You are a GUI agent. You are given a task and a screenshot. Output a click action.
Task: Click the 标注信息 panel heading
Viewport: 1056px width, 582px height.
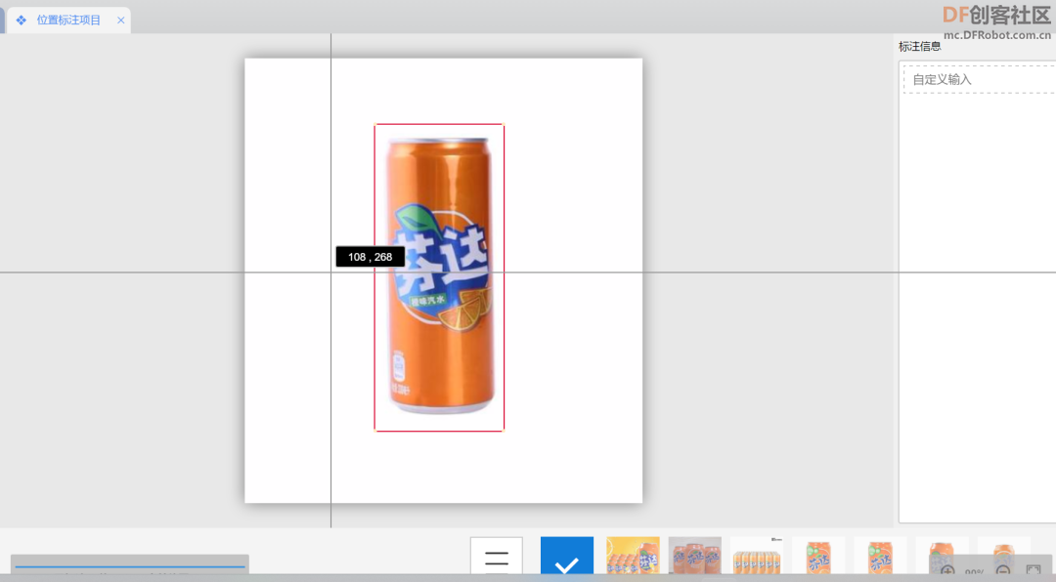point(920,47)
